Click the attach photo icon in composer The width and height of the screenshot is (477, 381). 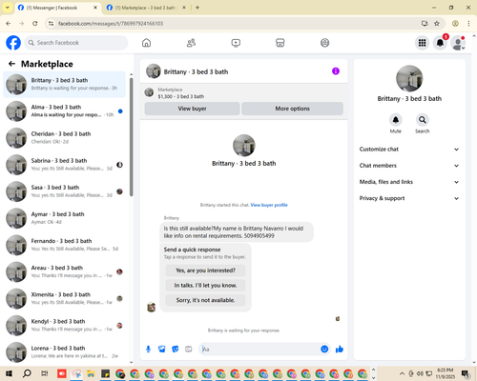tap(162, 350)
